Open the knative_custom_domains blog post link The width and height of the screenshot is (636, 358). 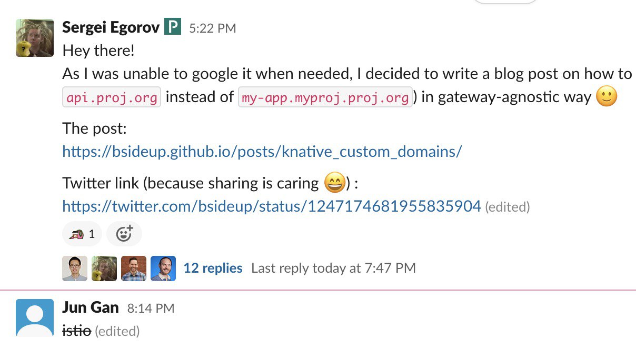point(262,152)
